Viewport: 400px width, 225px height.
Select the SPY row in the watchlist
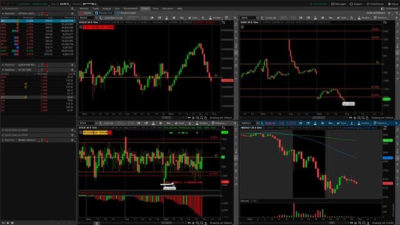click(x=37, y=21)
